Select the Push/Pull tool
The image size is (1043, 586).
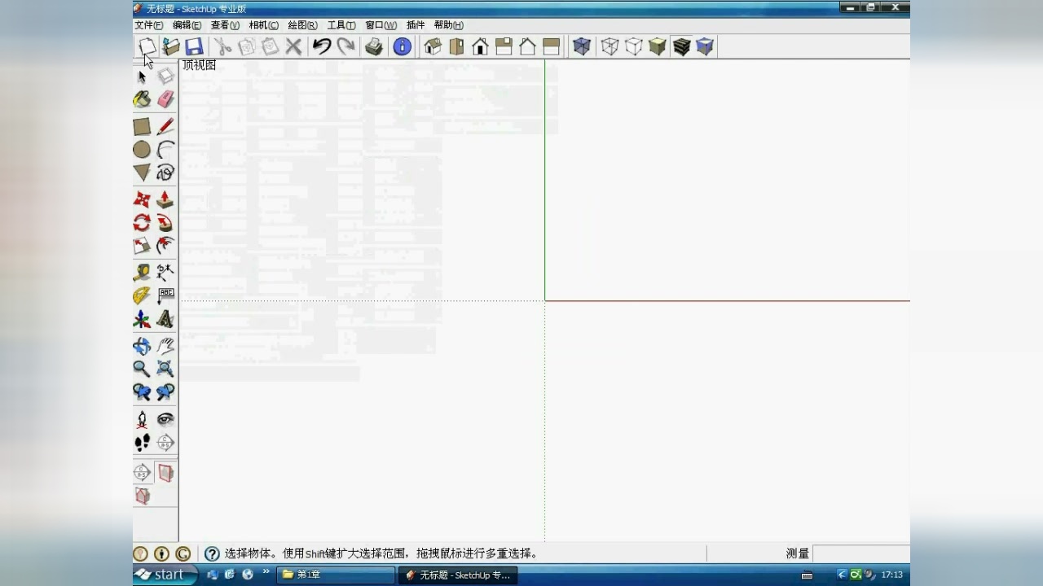pos(165,199)
